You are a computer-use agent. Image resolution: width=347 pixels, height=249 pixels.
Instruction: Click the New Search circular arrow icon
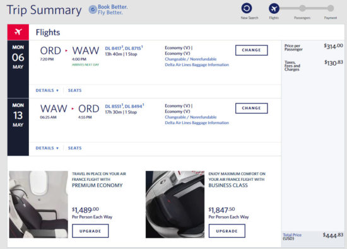pyautogui.click(x=247, y=8)
